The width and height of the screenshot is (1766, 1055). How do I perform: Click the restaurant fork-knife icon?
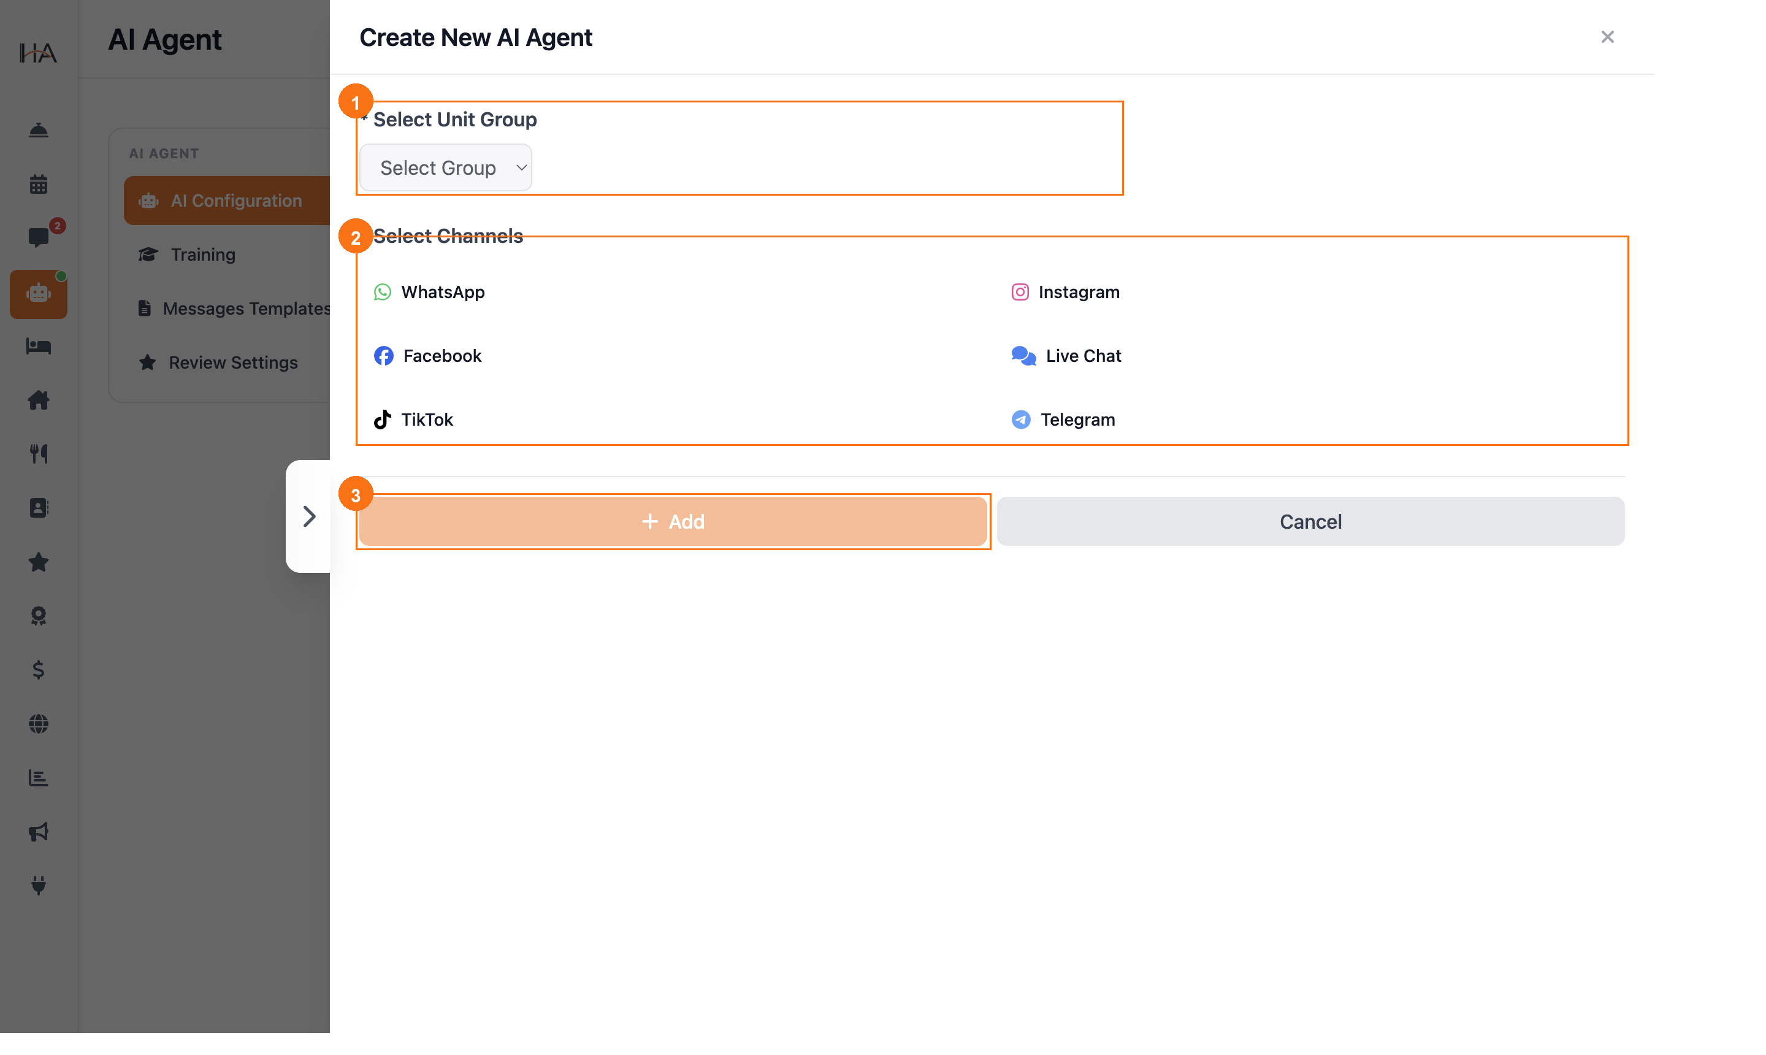pos(39,453)
